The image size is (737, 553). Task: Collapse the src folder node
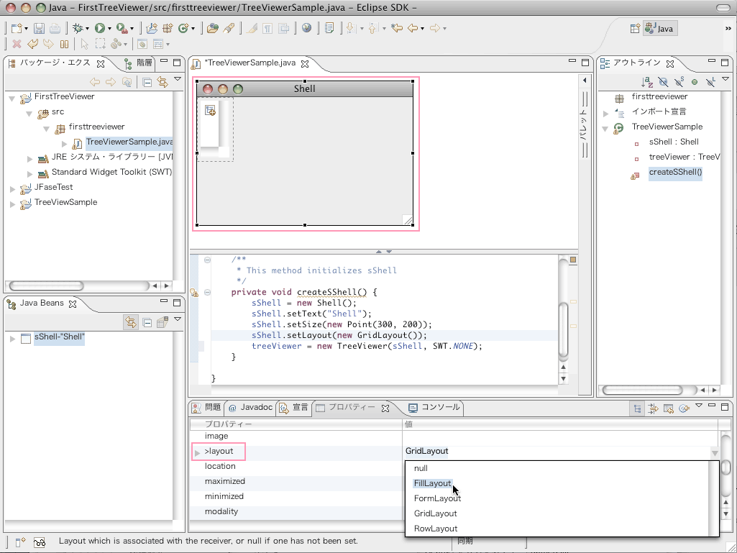coord(29,113)
